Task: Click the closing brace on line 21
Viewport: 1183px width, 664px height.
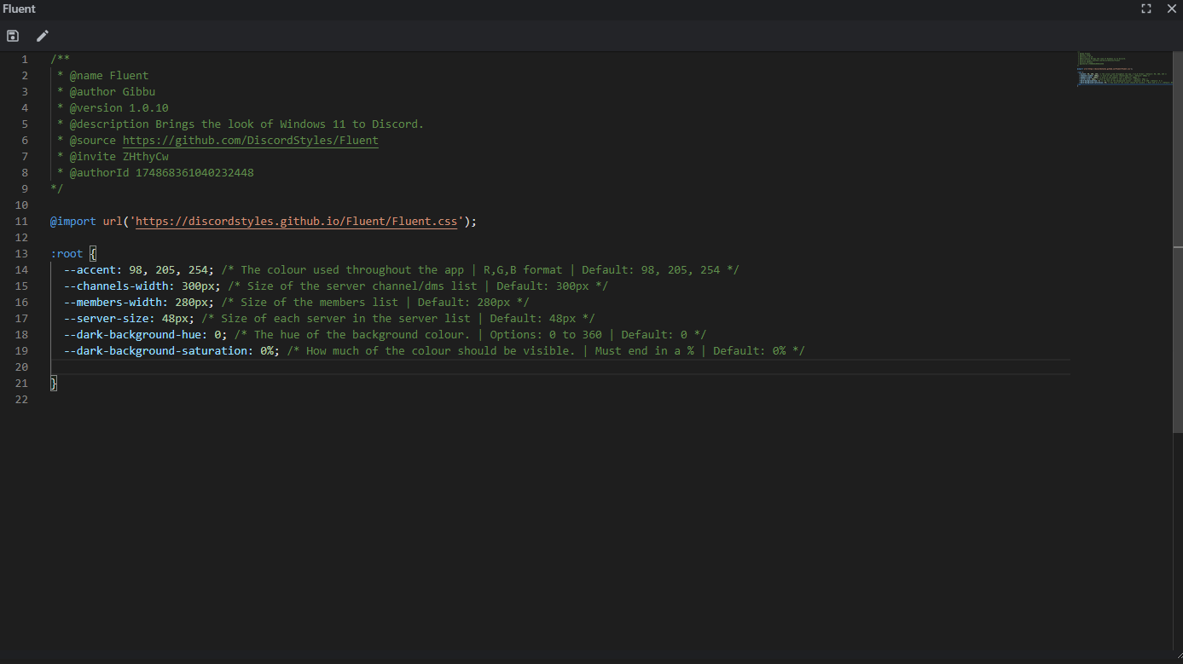Action: [53, 383]
